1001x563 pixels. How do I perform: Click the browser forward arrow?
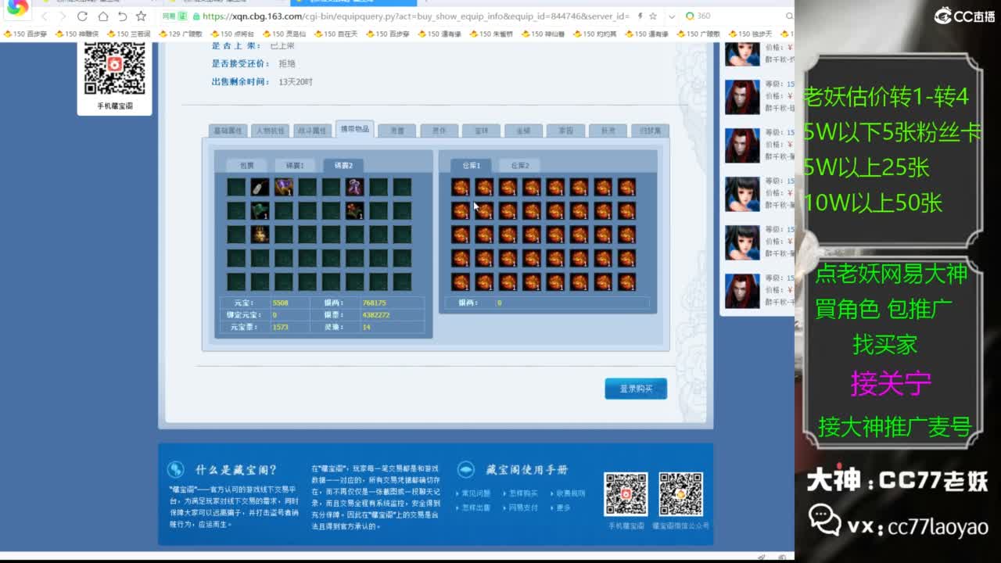pos(63,16)
